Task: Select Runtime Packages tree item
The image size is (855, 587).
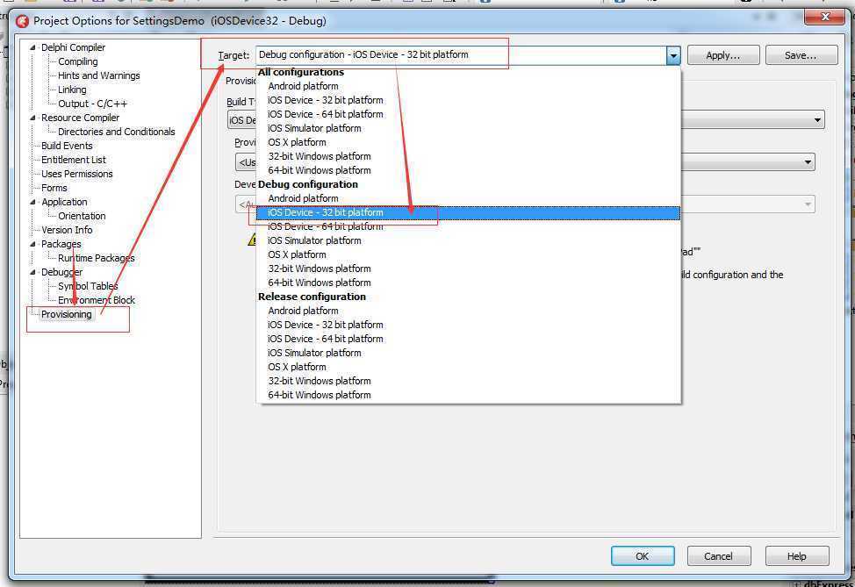Action: pos(96,258)
